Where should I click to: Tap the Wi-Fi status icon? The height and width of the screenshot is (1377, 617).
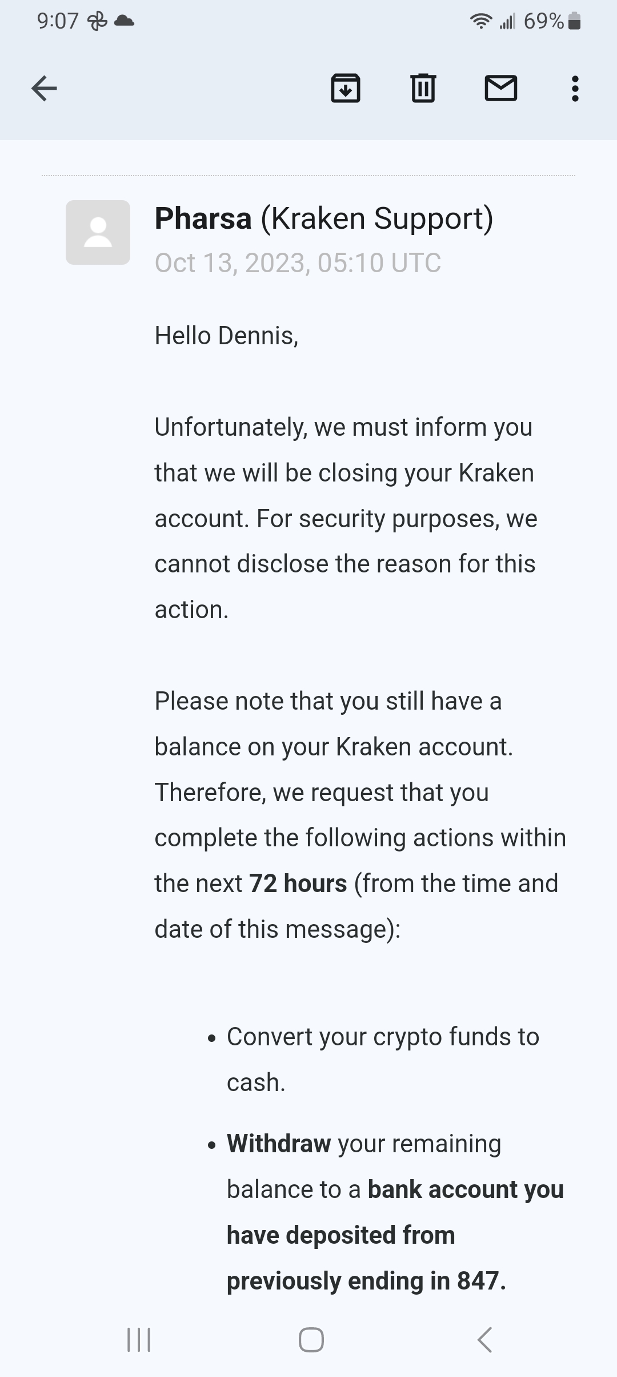tap(481, 22)
